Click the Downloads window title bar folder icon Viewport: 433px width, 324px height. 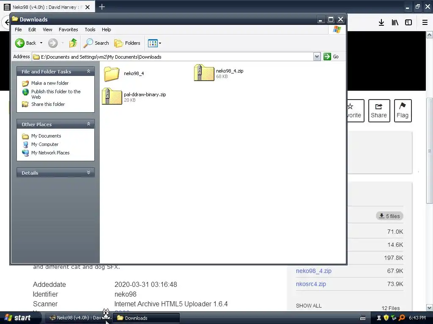[15, 19]
